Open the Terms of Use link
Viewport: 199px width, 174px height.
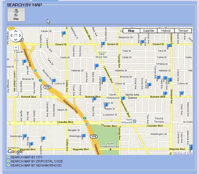click(183, 153)
